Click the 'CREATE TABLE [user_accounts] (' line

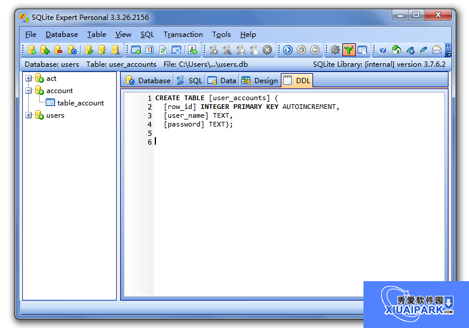[216, 98]
